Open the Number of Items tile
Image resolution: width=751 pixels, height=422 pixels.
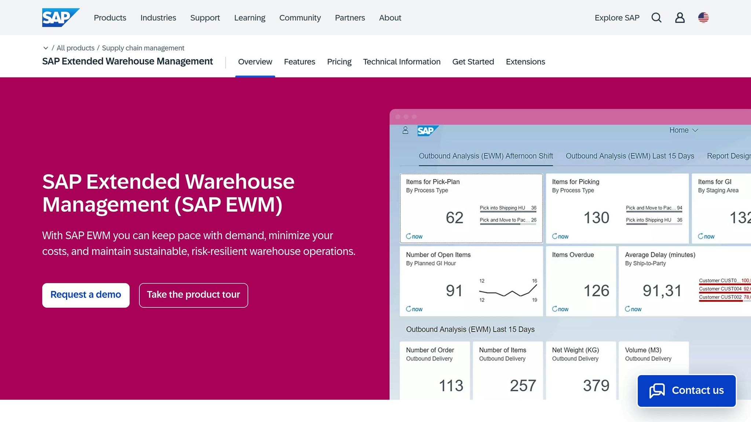point(508,370)
